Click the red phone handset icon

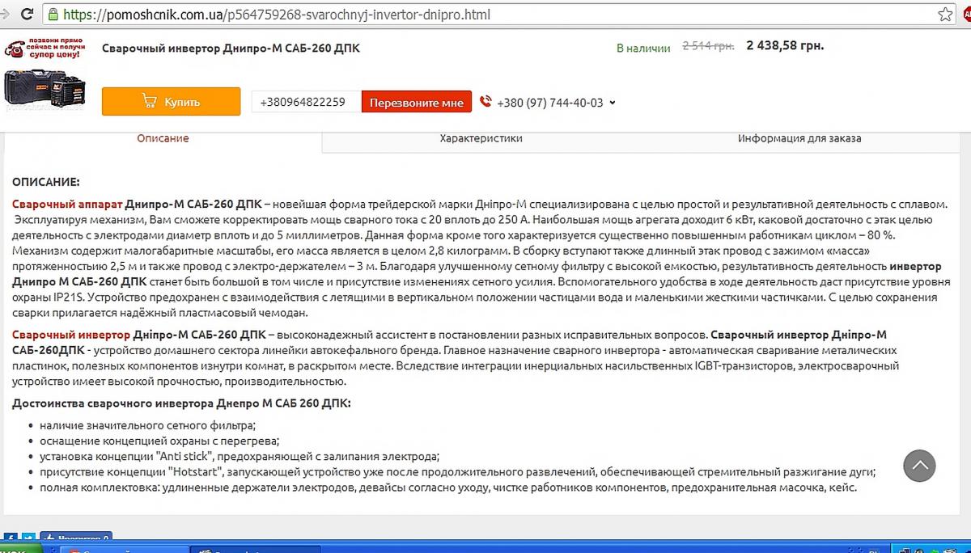485,102
